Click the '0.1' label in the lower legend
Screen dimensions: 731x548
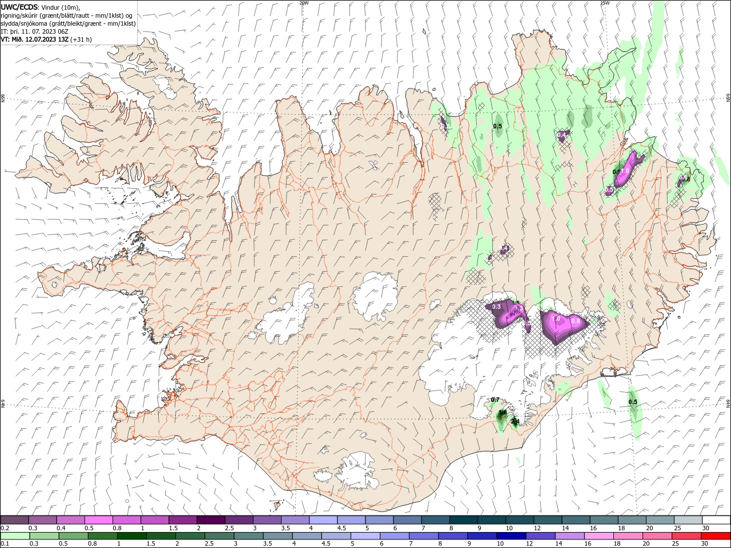[x=4, y=544]
